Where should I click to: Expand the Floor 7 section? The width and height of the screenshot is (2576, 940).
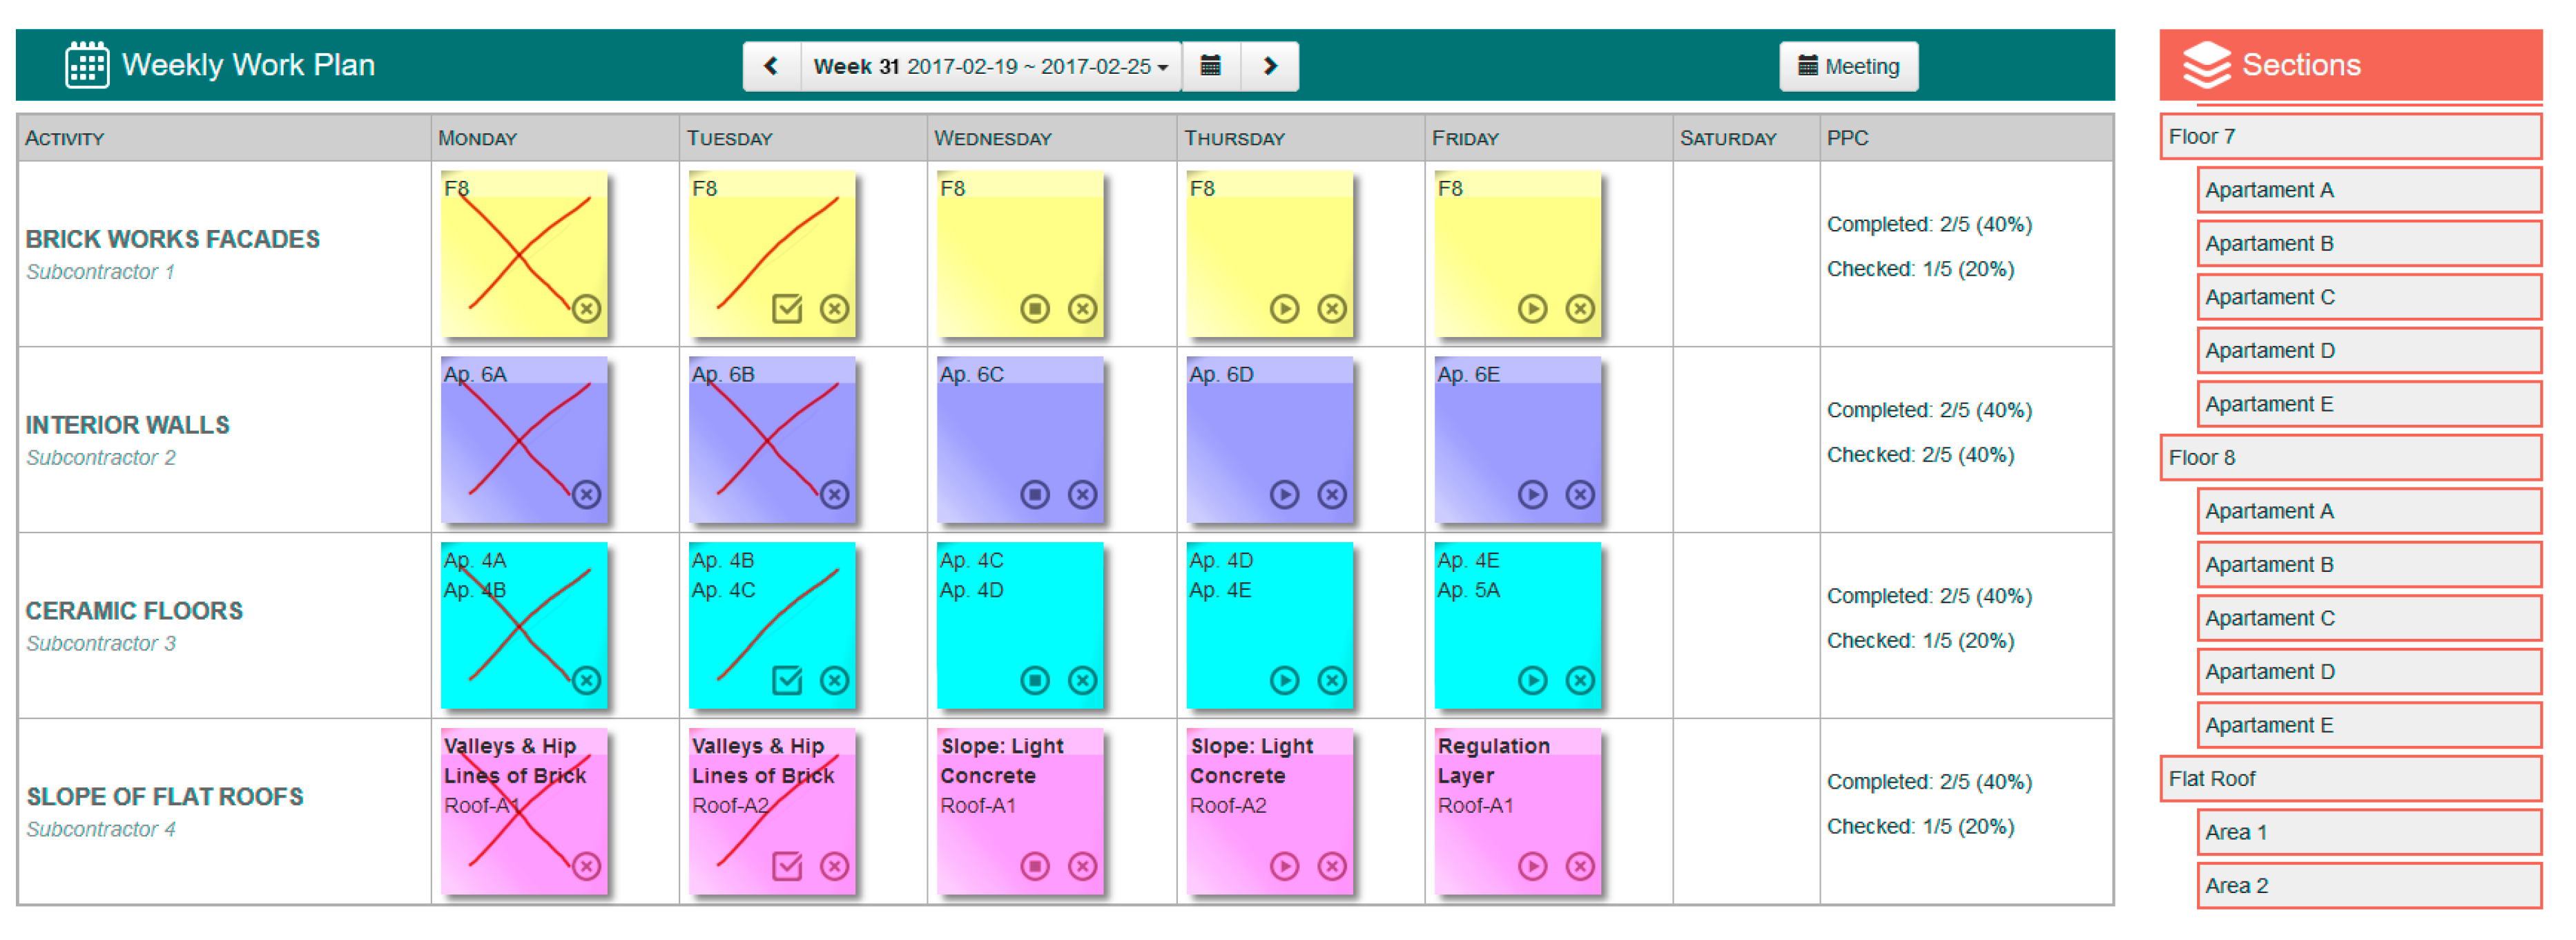pos(2349,137)
